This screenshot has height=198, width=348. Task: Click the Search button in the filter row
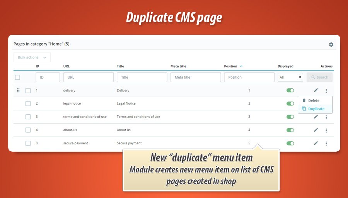320,77
